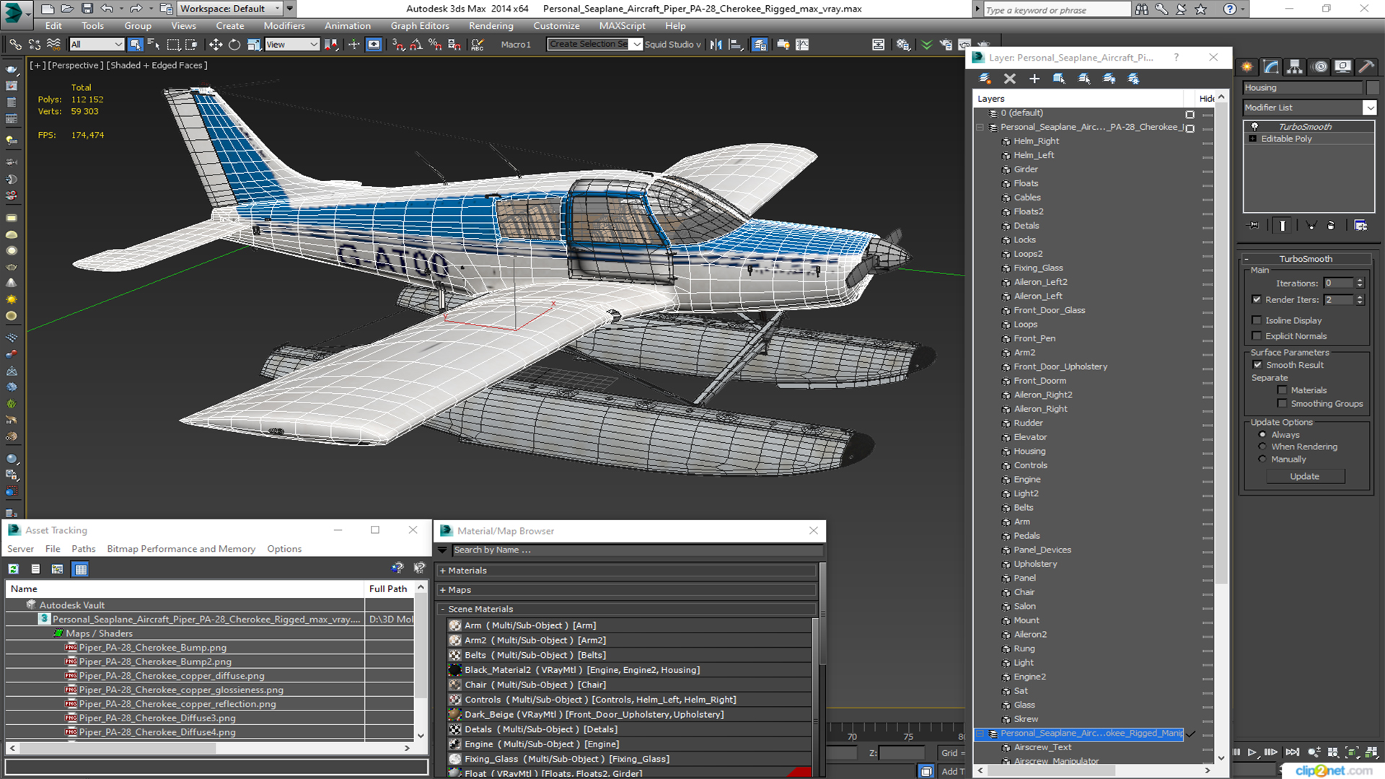Click Delete layer X icon in Layer dialog
The height and width of the screenshot is (779, 1385).
[1010, 79]
